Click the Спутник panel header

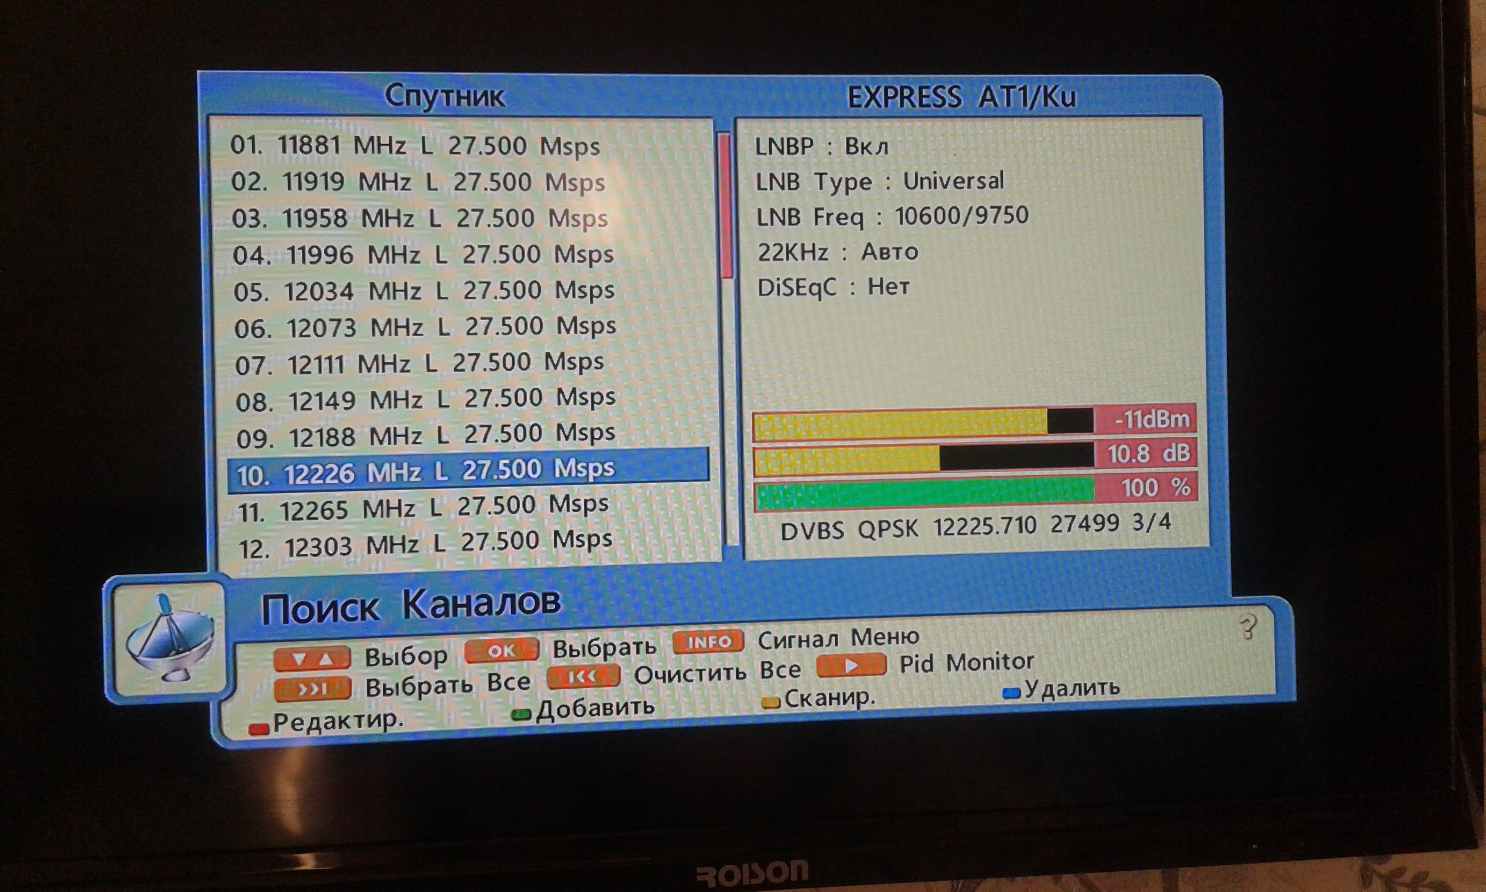click(x=445, y=96)
